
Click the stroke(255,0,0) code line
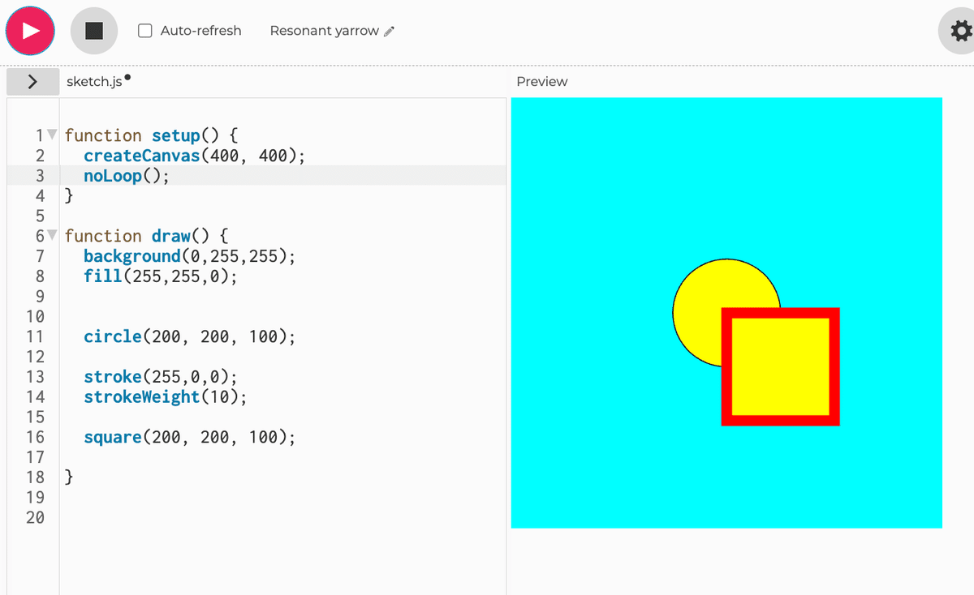(x=160, y=377)
